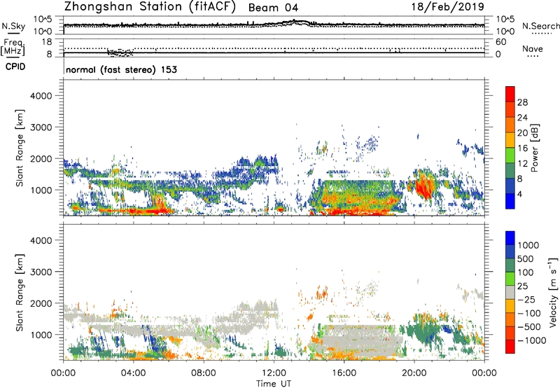
Task: Click the '12:00' time tick label
Action: [x=274, y=373]
